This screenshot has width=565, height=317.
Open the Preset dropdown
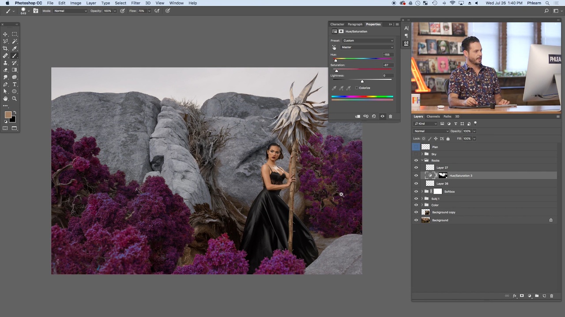click(368, 41)
